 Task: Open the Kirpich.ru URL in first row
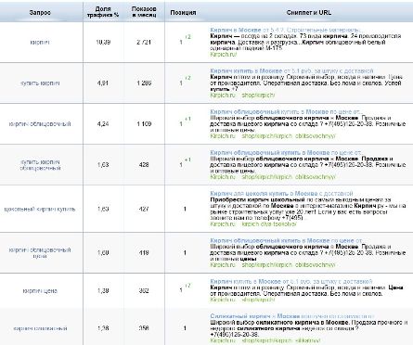pos(223,55)
